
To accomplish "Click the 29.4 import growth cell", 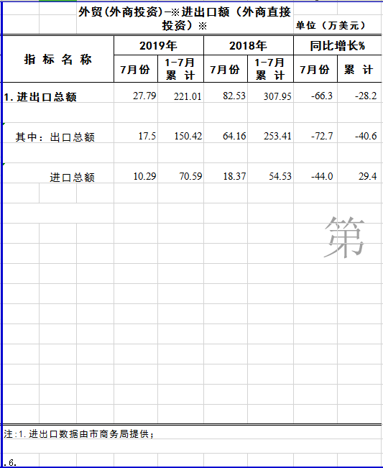I will [x=360, y=173].
